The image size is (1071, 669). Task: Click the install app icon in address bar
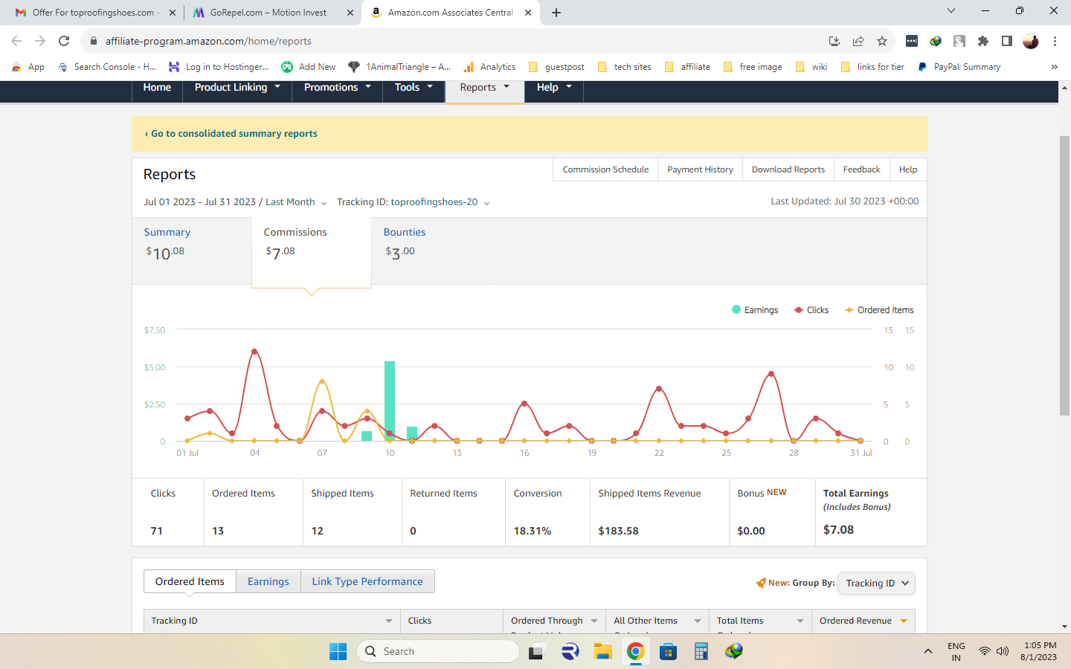(834, 41)
